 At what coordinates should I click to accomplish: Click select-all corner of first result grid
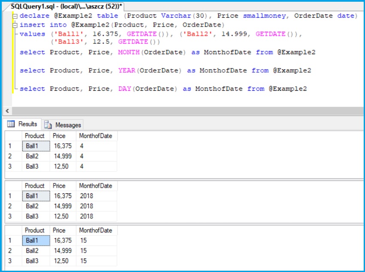tap(13, 136)
